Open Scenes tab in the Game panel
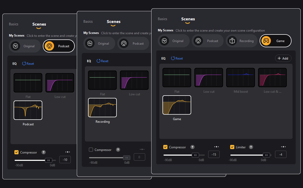Image resolution: width=303 pixels, height=188 pixels. pos(188,19)
